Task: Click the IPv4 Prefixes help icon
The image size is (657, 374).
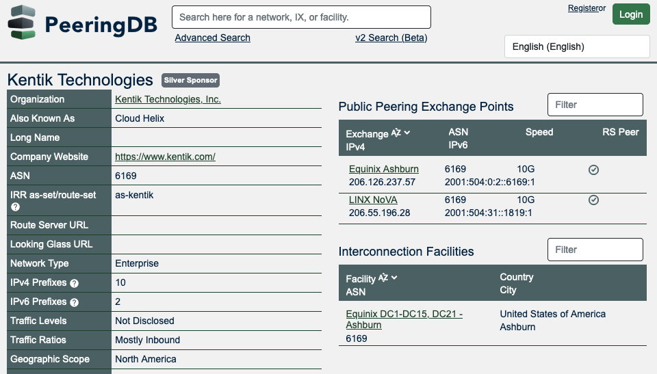Action: tap(74, 283)
